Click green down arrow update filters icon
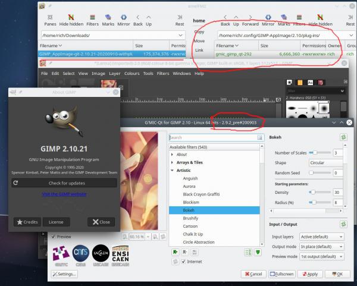This screenshot has height=286, width=357. (x=258, y=252)
